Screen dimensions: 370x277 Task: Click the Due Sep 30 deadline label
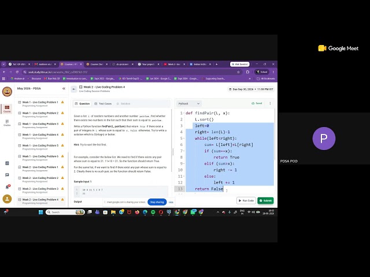pyautogui.click(x=251, y=89)
